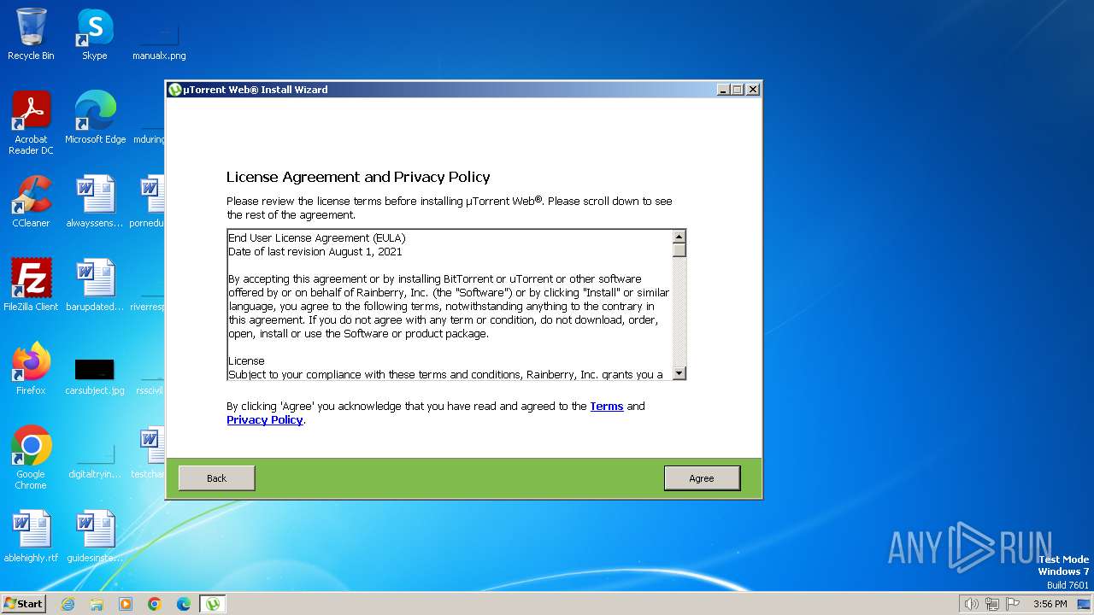The height and width of the screenshot is (615, 1094).
Task: Select the Acrobat Reader DC shortcut
Action: pos(31,124)
